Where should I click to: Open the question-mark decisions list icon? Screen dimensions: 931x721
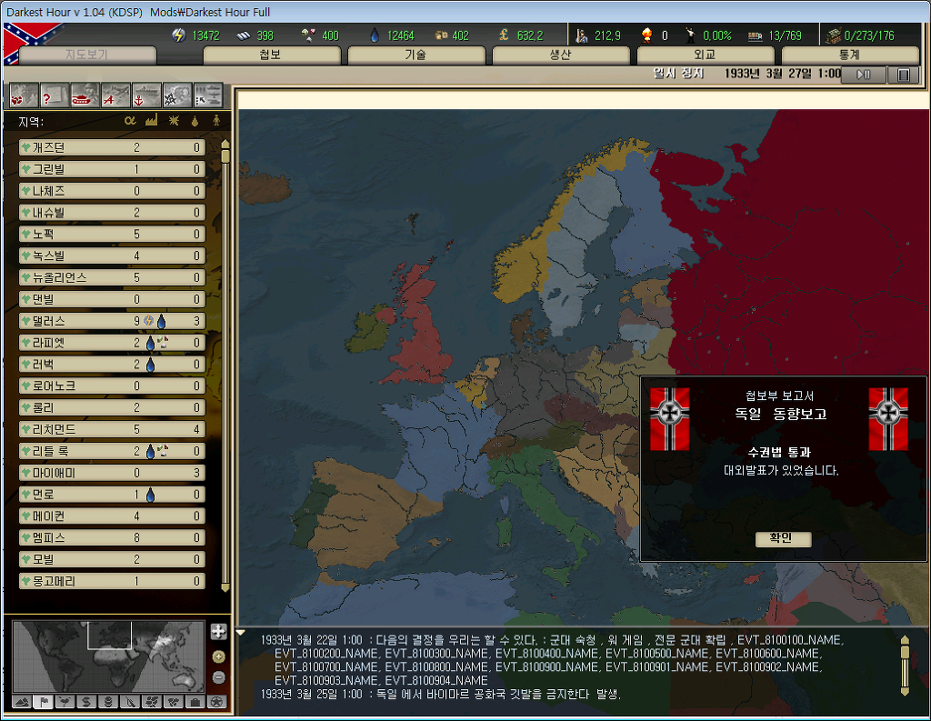point(55,95)
